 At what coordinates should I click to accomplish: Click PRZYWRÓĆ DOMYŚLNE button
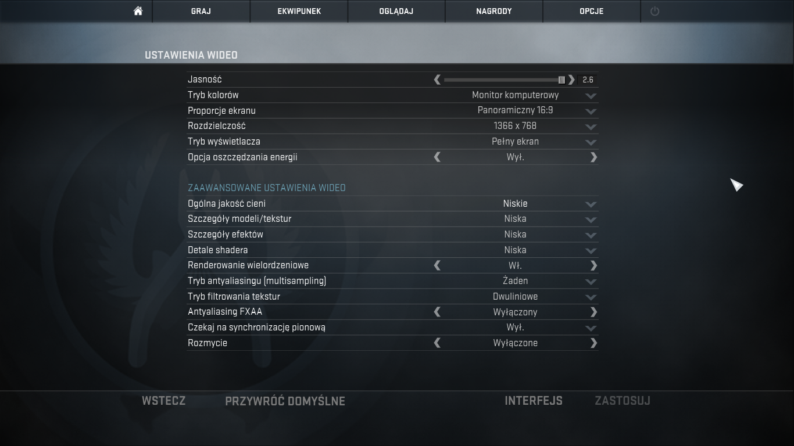click(285, 401)
